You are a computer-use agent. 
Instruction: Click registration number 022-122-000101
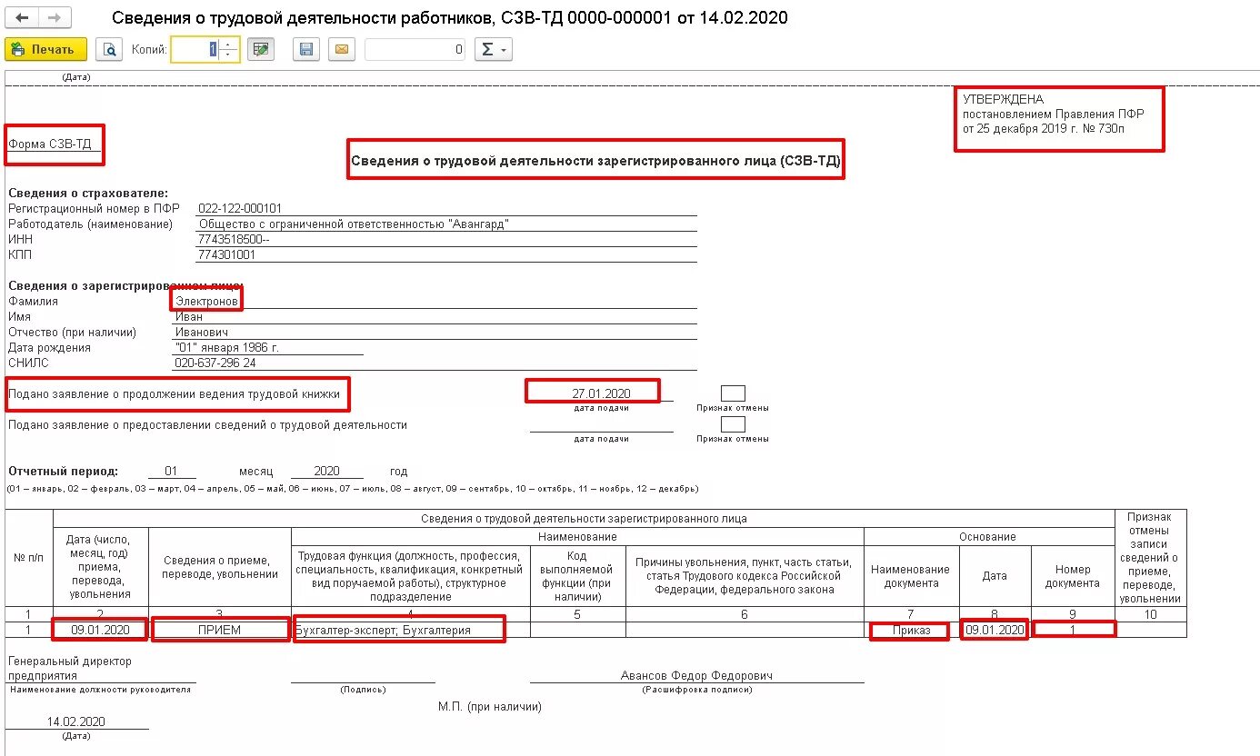pyautogui.click(x=241, y=208)
